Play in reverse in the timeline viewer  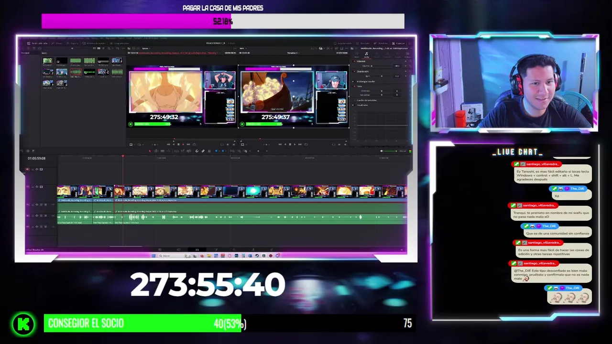click(x=285, y=144)
